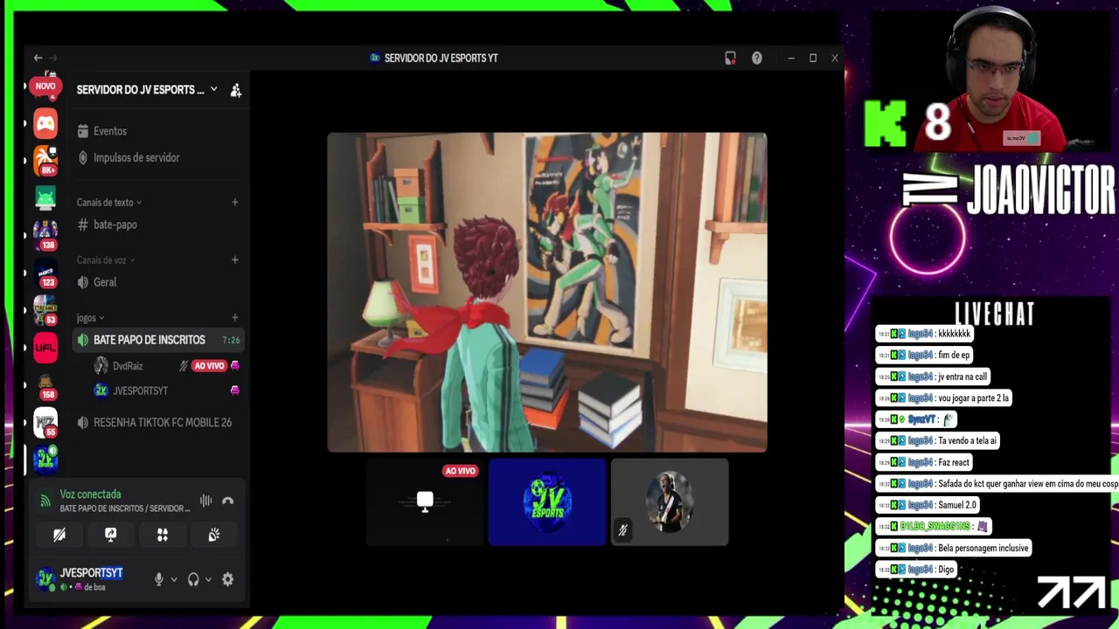Open headphones output options chevron
Viewport: 1119px width, 629px height.
[208, 579]
